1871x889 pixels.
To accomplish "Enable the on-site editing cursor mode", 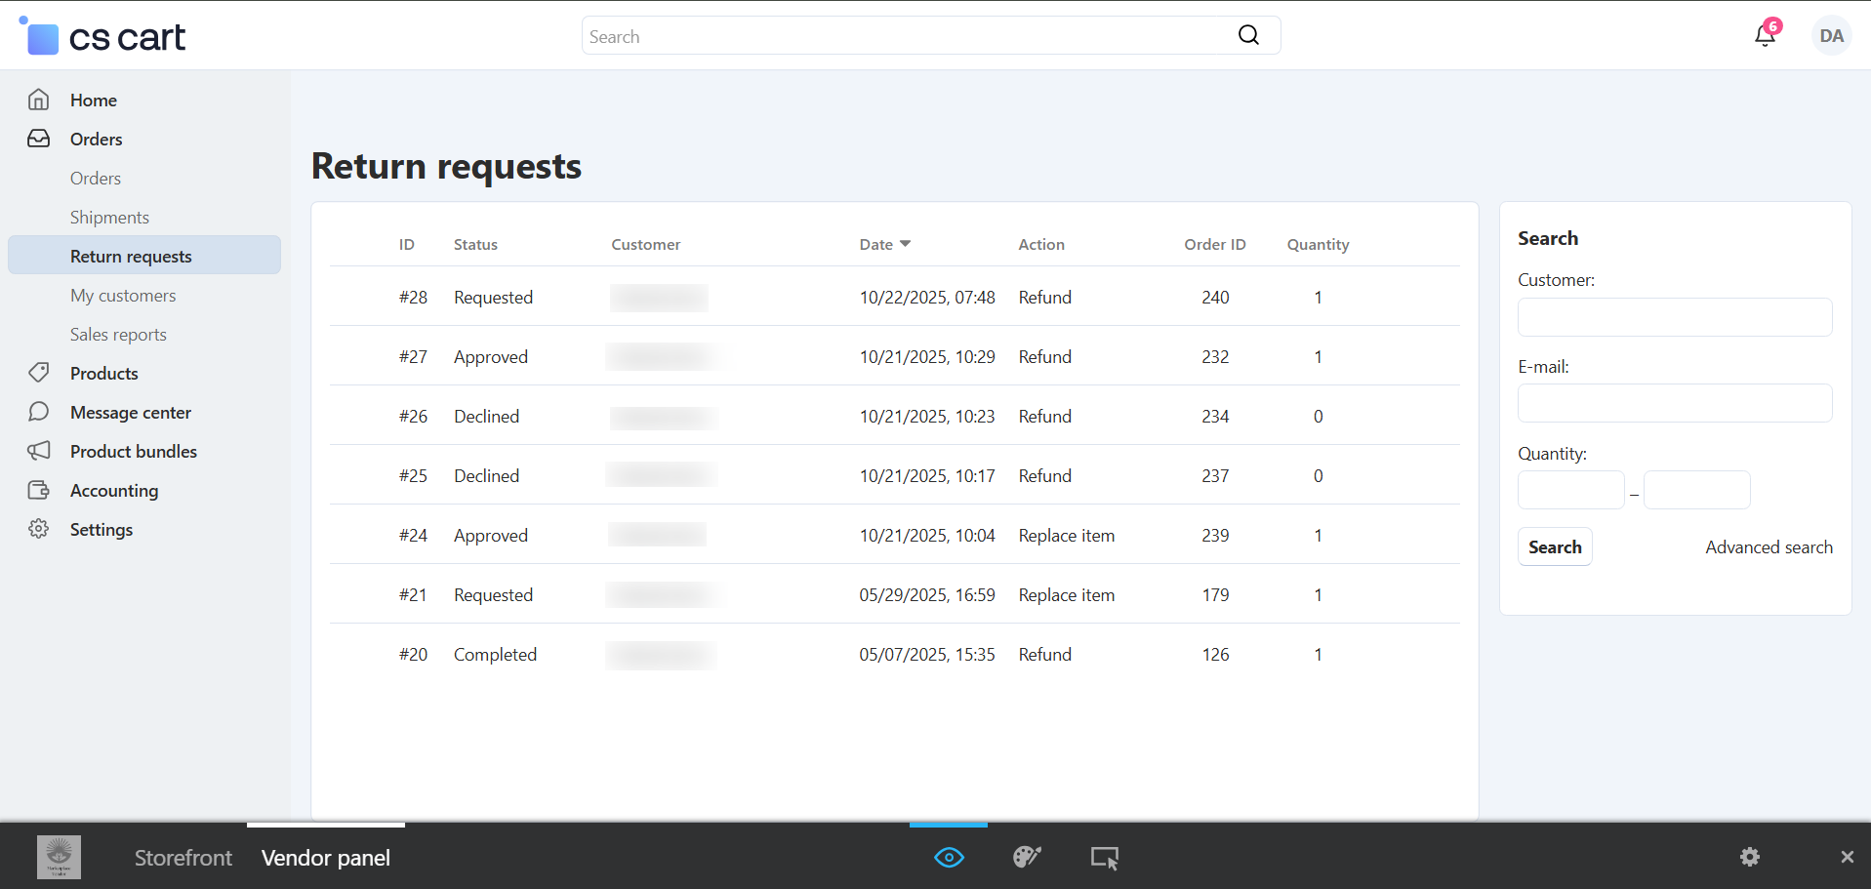I will point(1104,858).
